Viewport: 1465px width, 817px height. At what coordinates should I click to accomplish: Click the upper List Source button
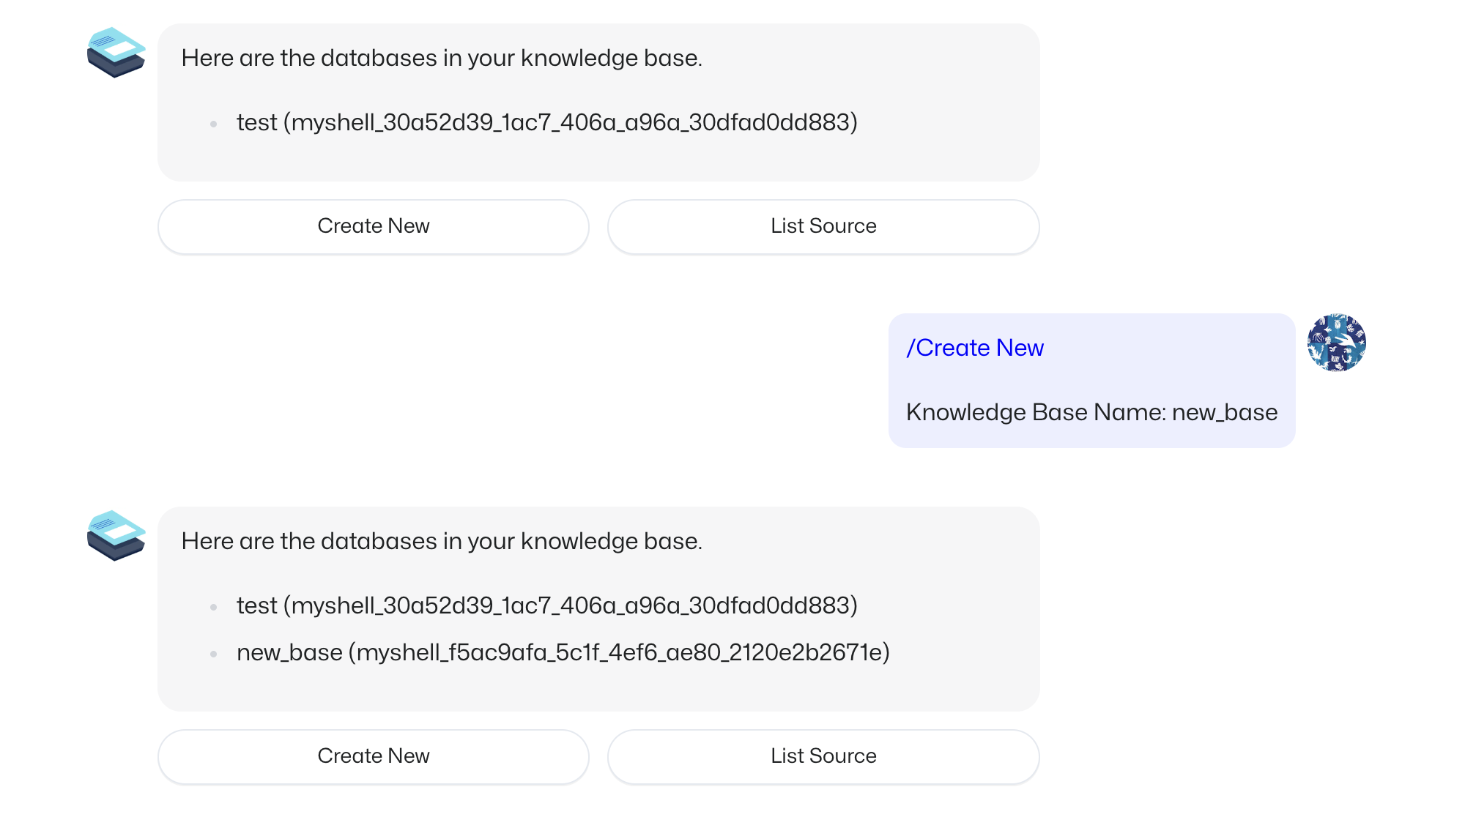coord(823,227)
